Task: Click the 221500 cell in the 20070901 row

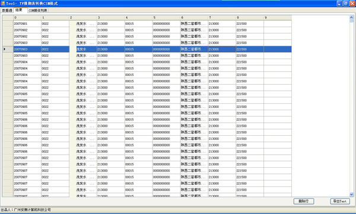Action: (x=250, y=24)
